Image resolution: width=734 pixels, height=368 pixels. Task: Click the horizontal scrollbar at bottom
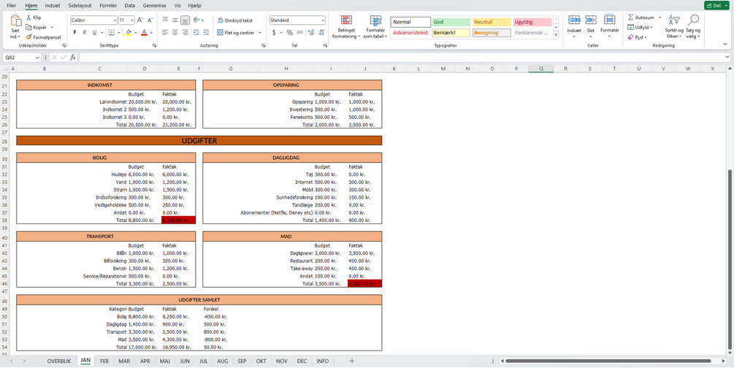point(608,361)
